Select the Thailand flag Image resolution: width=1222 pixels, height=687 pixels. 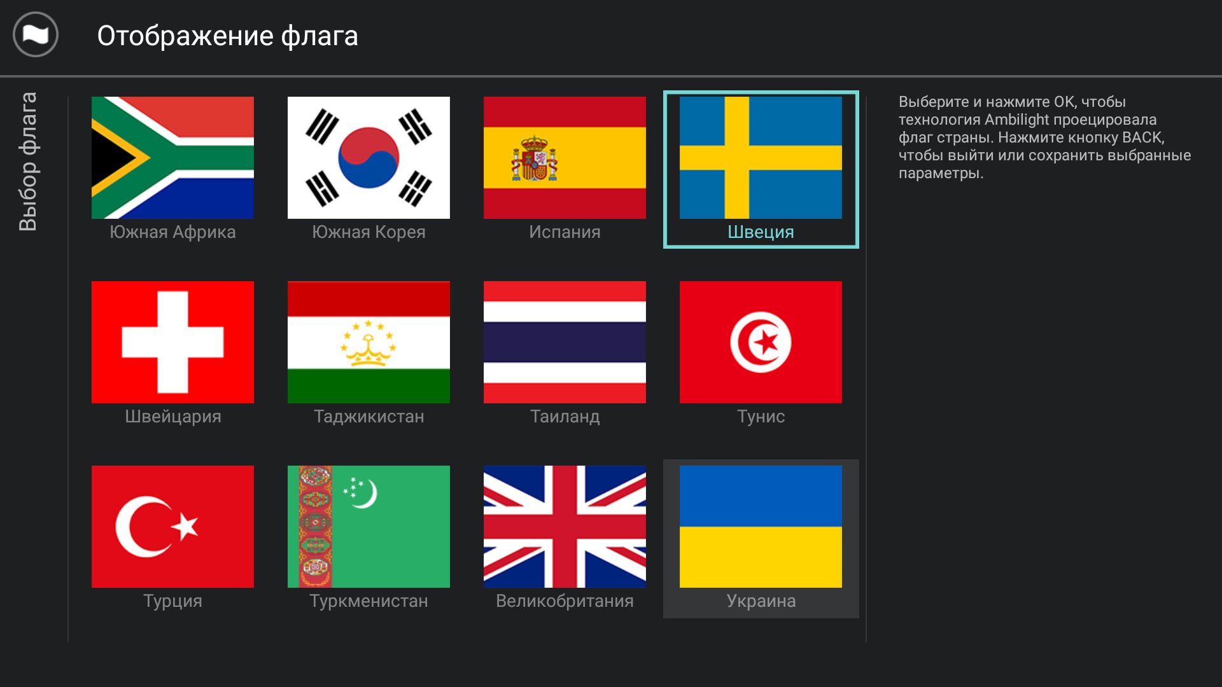coord(565,342)
